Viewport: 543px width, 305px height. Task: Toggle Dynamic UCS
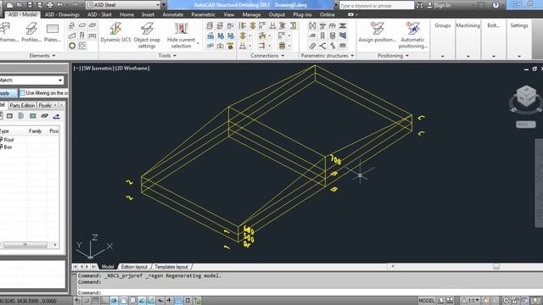tap(115, 32)
